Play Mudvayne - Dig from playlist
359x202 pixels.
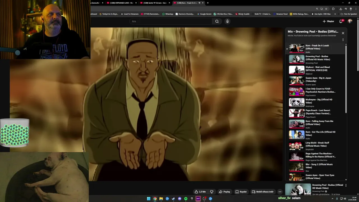pos(316,103)
